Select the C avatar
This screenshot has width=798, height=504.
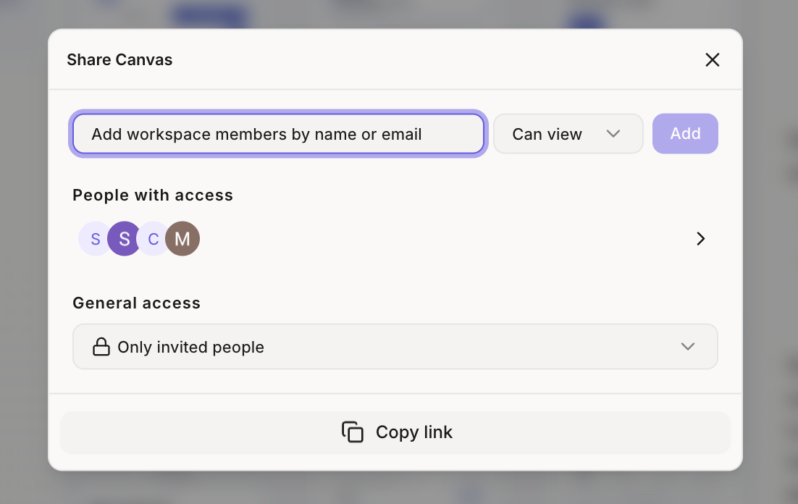tap(153, 239)
